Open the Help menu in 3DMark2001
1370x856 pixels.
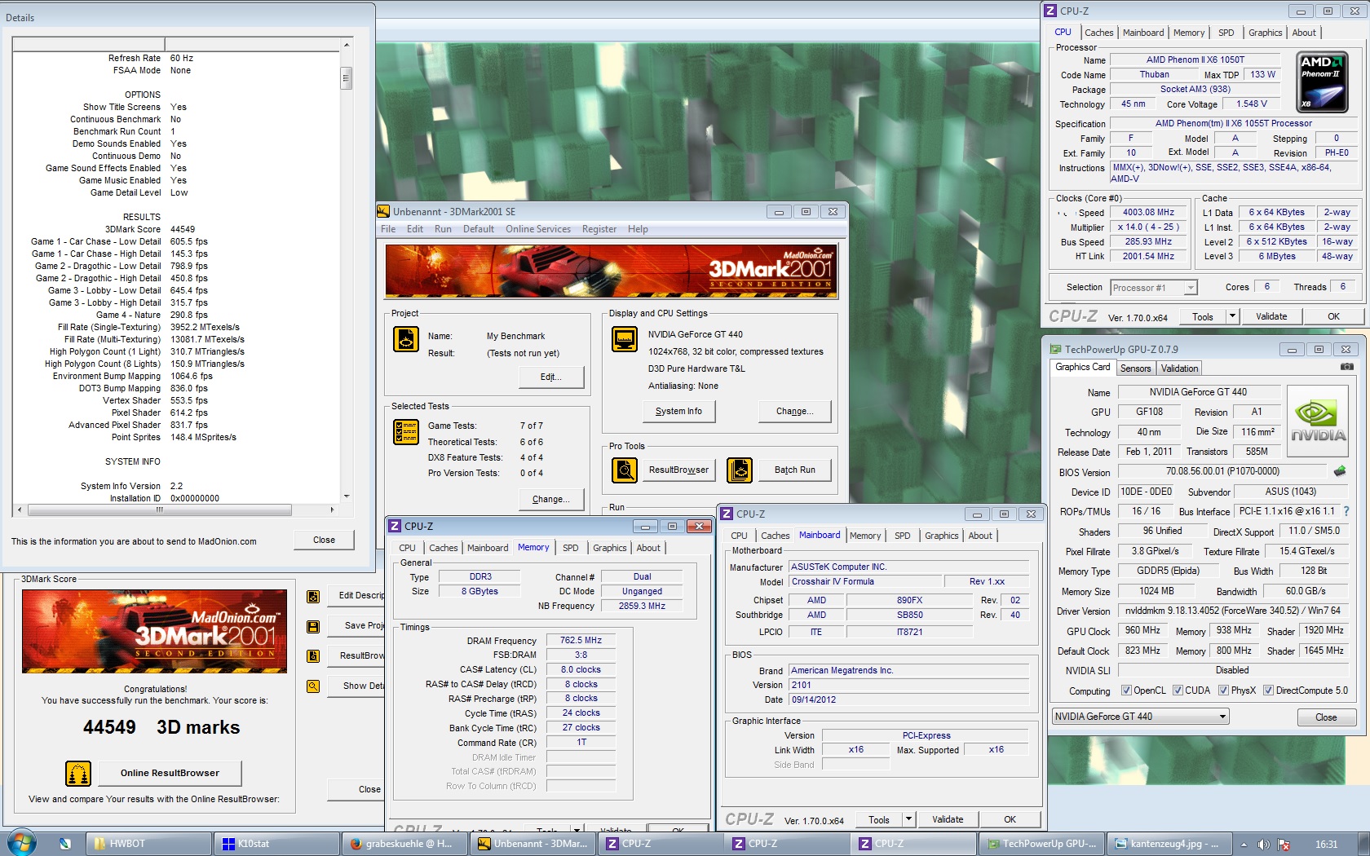point(638,229)
